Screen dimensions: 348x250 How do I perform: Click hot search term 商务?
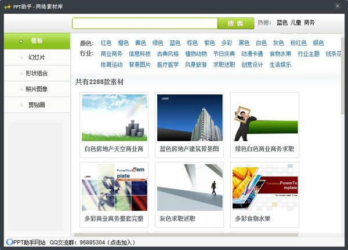click(309, 23)
